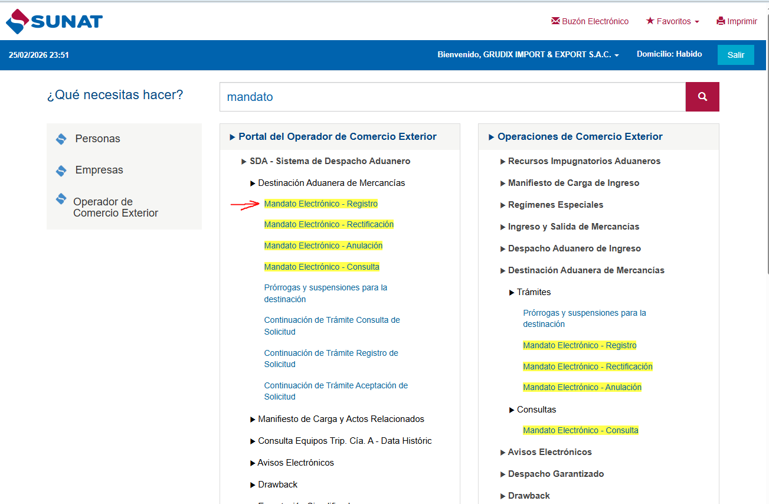Click the search field containing 'mandato'
769x504 pixels.
453,97
